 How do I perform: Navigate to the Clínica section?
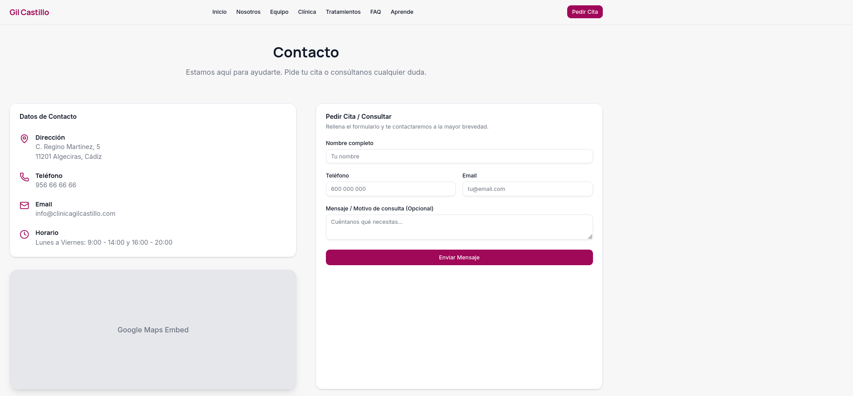307,12
